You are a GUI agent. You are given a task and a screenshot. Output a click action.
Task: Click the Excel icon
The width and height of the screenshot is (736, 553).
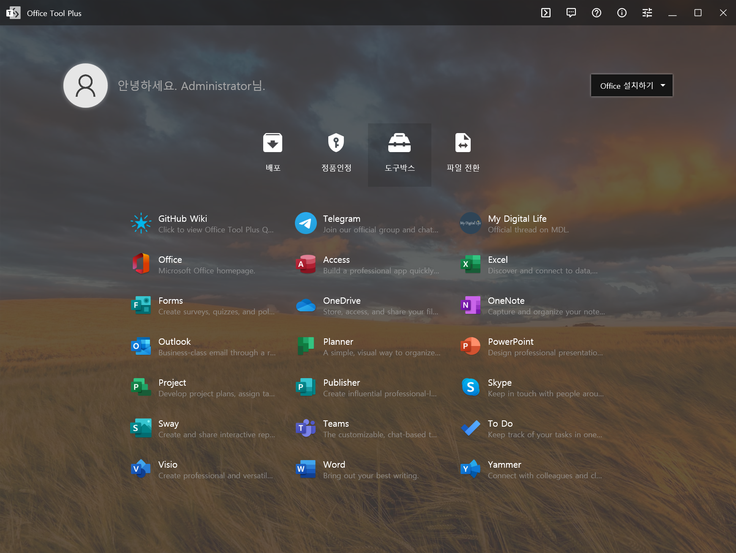point(471,264)
